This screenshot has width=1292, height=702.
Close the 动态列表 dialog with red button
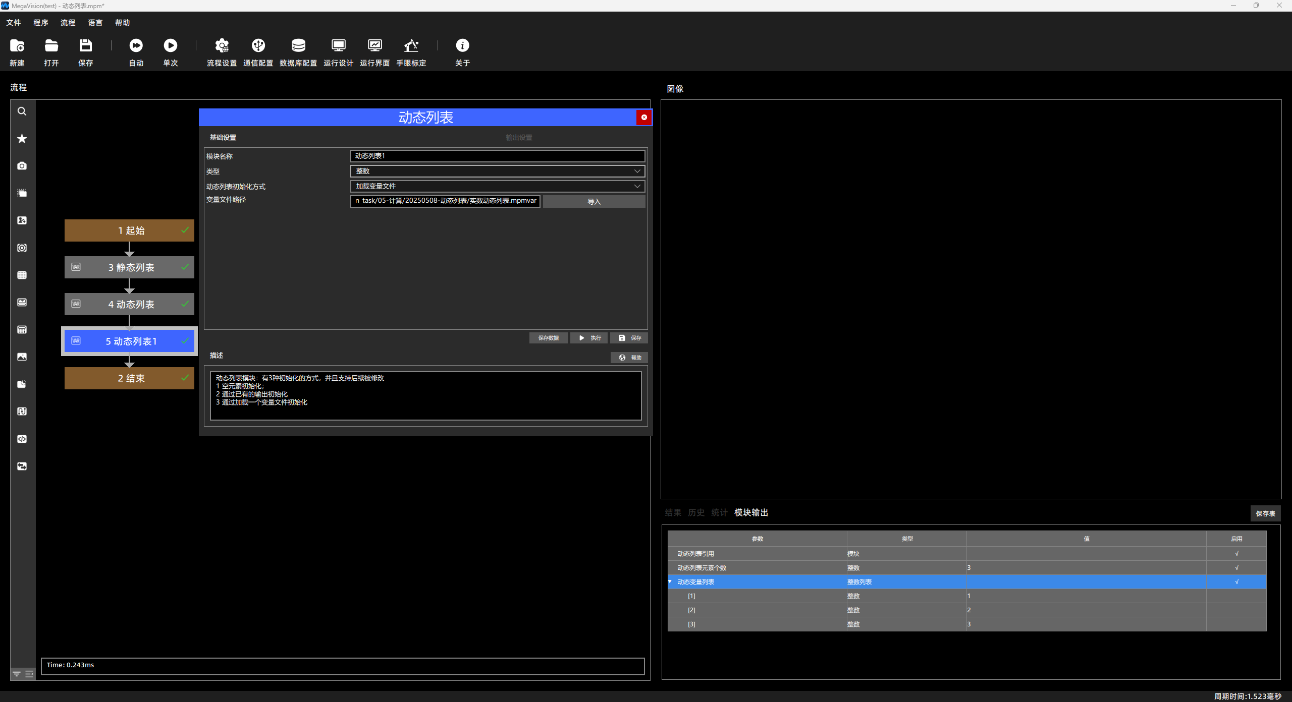click(x=644, y=118)
